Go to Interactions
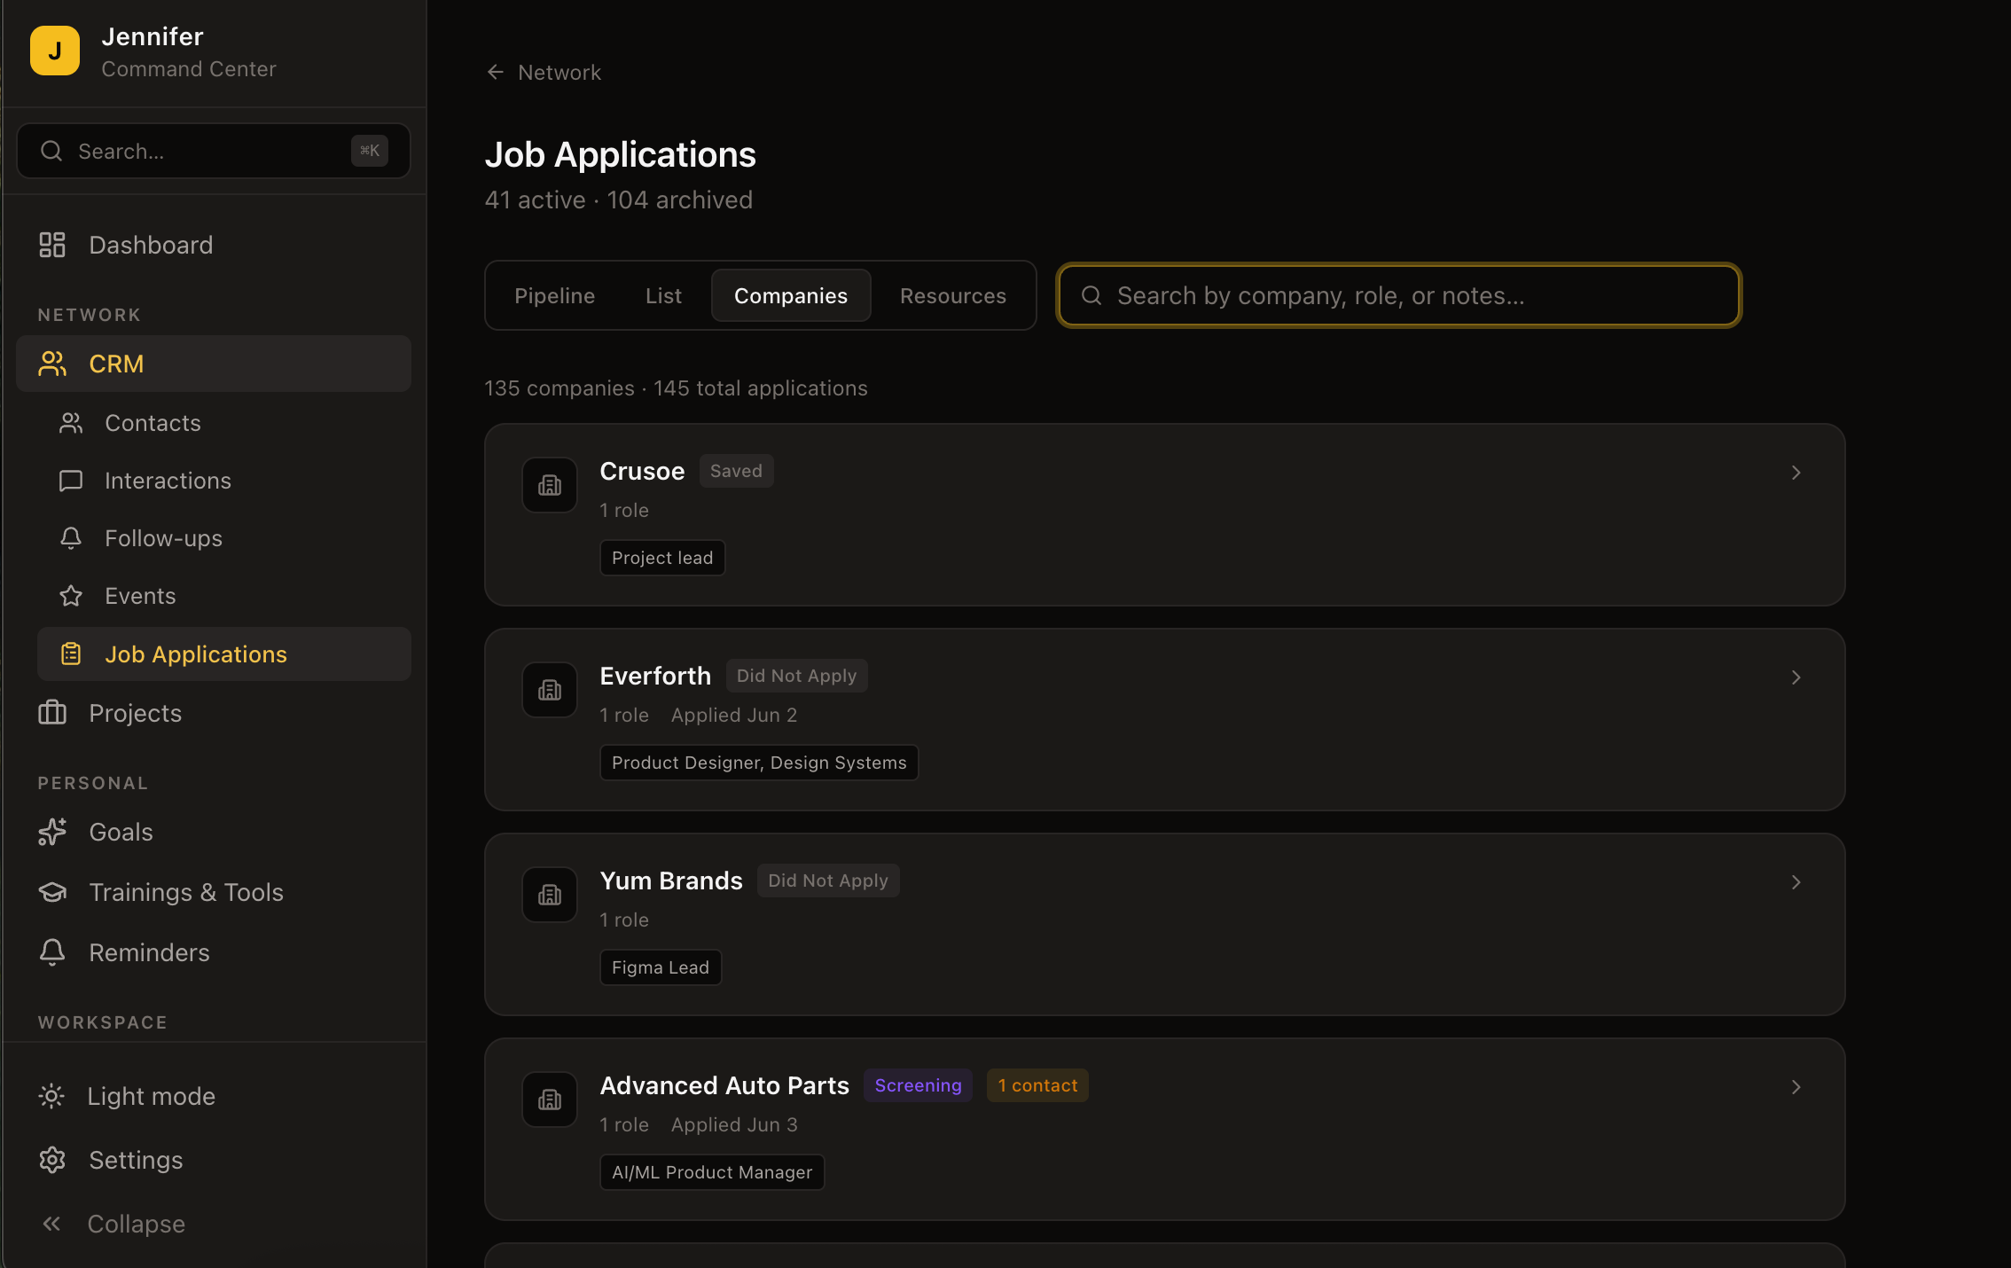Image resolution: width=2011 pixels, height=1268 pixels. (224, 481)
